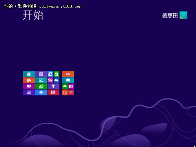The image size is (196, 147).
Task: Open the orange Bing tile
Action: click(x=68, y=74)
